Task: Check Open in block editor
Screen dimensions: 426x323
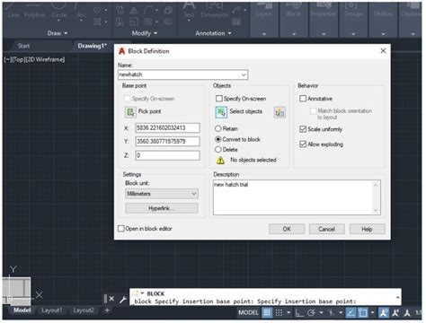Action: point(121,229)
